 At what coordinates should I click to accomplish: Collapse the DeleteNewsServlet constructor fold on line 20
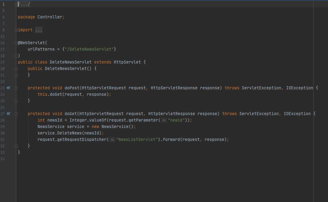tap(16, 69)
